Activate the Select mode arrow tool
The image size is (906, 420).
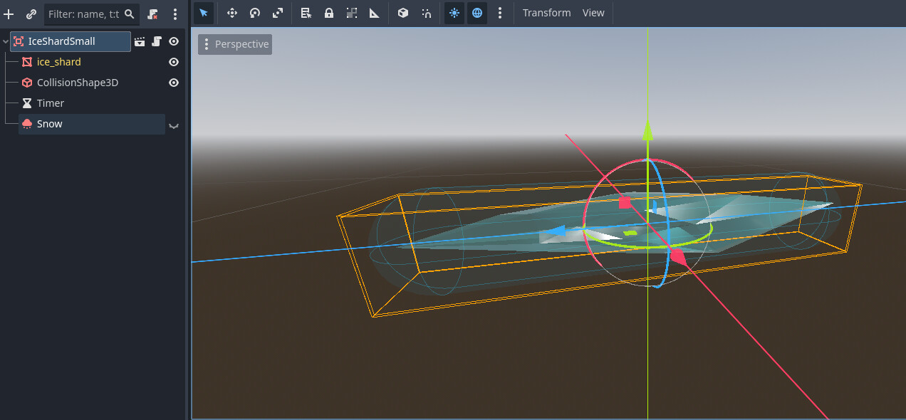204,13
